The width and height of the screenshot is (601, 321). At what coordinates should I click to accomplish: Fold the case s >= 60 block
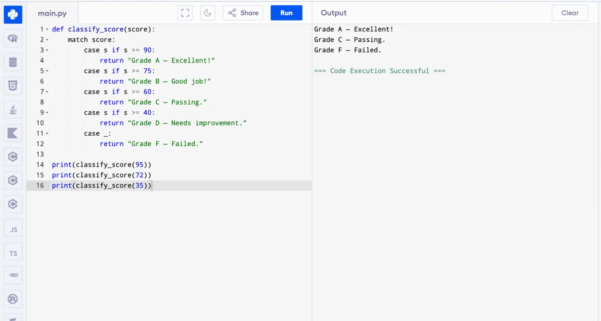(x=47, y=92)
